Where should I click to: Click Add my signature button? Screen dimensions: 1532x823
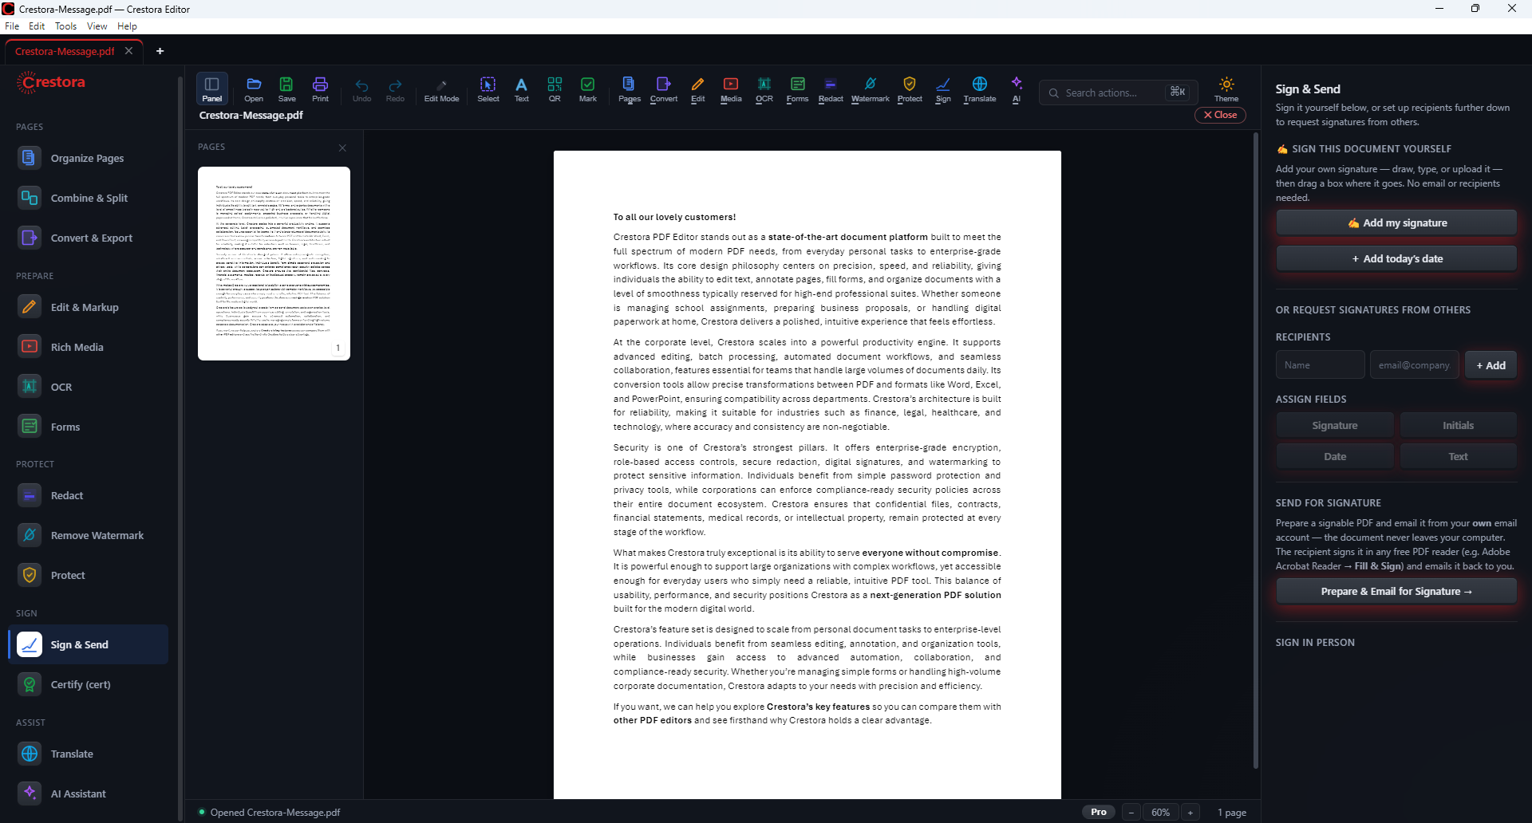pyautogui.click(x=1396, y=222)
